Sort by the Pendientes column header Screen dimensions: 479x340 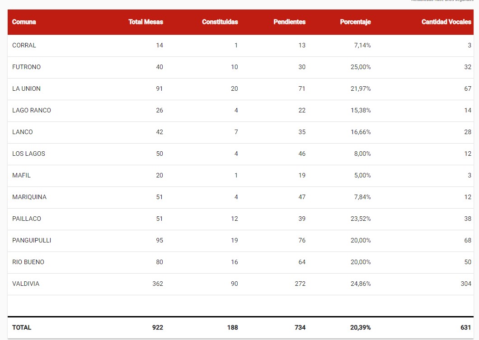tap(289, 22)
